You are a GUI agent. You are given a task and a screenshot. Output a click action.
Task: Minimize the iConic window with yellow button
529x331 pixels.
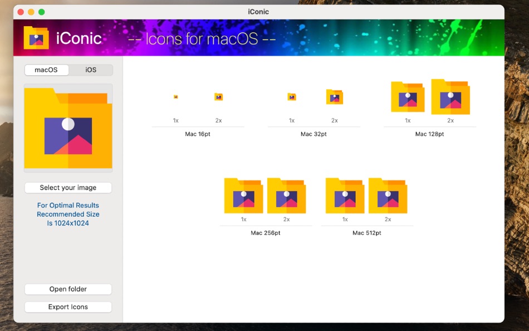point(31,12)
